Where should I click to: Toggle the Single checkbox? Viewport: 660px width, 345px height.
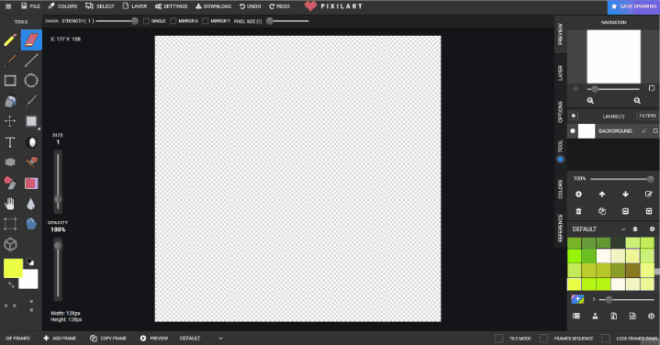pyautogui.click(x=146, y=21)
